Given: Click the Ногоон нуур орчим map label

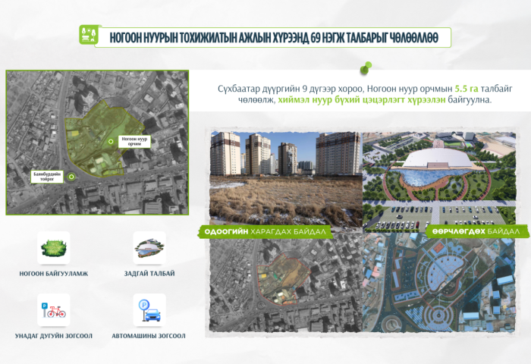Looking at the screenshot, I should 134,141.
